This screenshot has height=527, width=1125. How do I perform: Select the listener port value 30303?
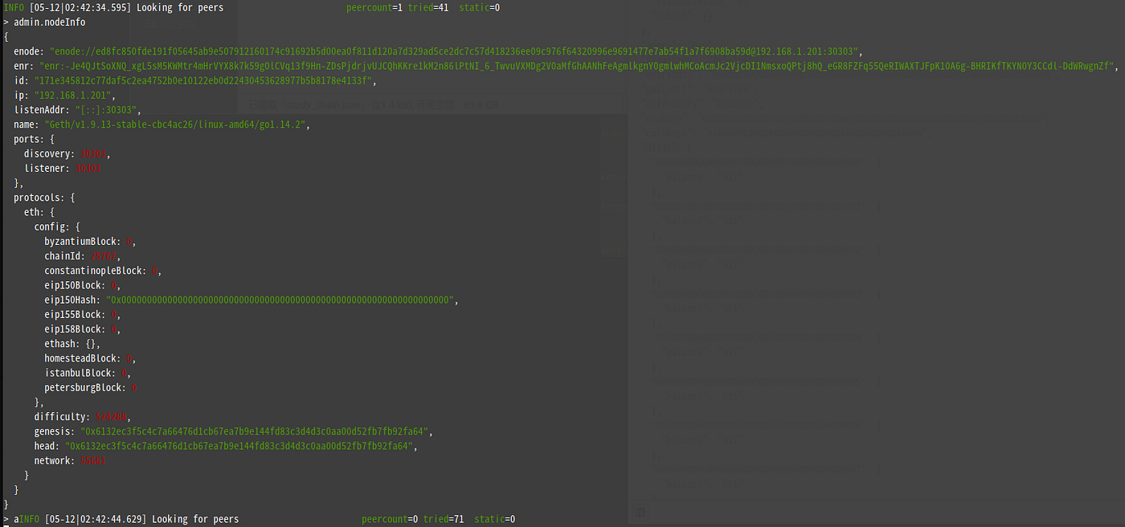pos(88,169)
